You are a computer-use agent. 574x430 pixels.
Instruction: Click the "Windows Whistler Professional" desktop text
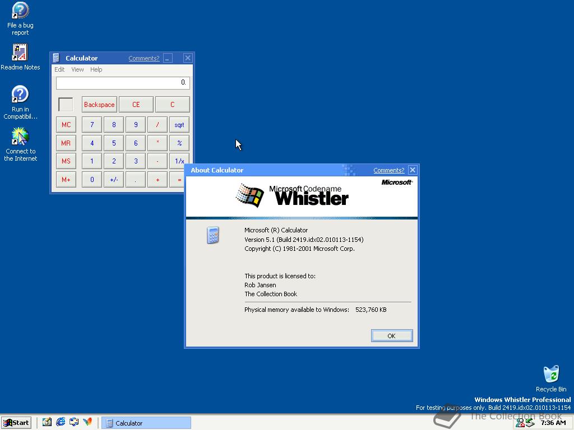point(522,400)
